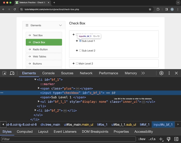Click the inspect element picker icon
Image resolution: width=181 pixels, height=143 pixels.
[x=4, y=73]
